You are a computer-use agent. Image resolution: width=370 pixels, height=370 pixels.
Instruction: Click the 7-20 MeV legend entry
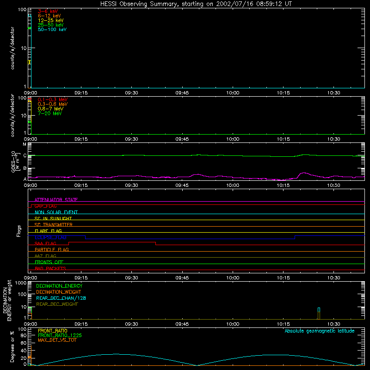[x=50, y=113]
